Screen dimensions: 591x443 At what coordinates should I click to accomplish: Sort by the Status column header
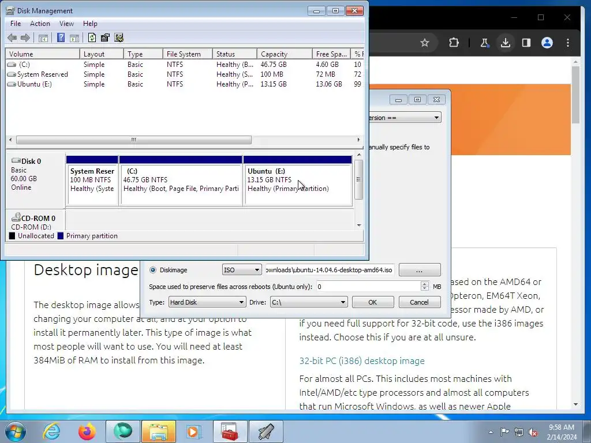coord(235,54)
